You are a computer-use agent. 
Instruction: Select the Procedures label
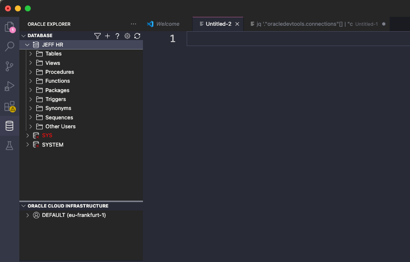point(60,72)
